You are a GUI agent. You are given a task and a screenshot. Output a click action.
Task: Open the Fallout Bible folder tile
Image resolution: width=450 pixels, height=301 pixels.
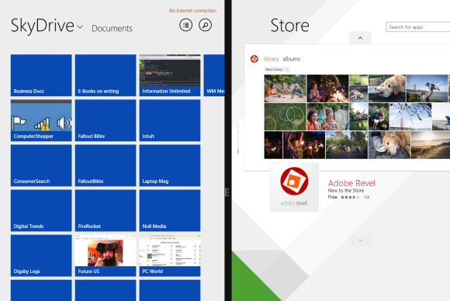[106, 120]
